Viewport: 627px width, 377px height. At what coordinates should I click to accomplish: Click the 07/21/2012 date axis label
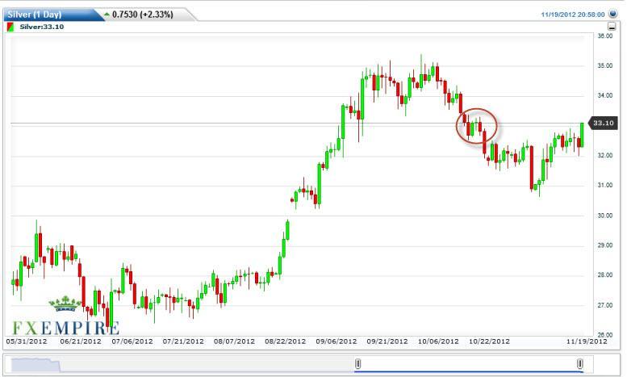click(183, 341)
